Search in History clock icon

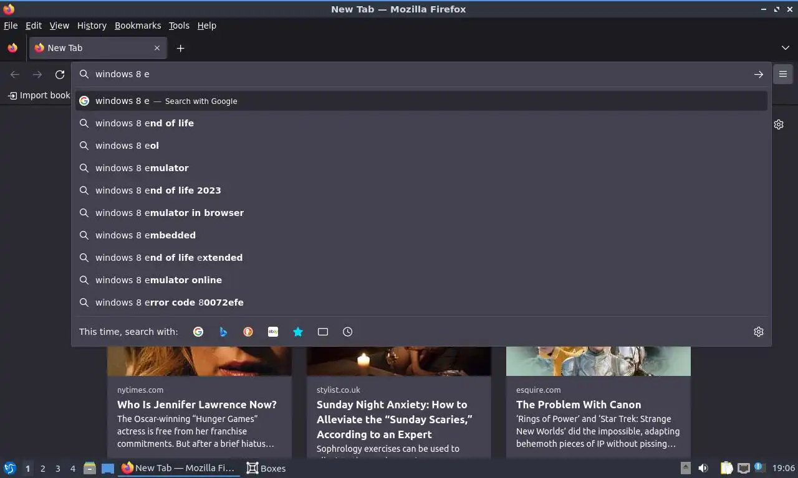click(x=348, y=332)
